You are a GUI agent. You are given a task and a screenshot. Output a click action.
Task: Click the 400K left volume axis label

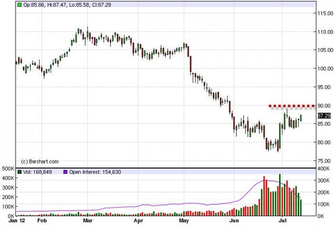tap(8, 178)
